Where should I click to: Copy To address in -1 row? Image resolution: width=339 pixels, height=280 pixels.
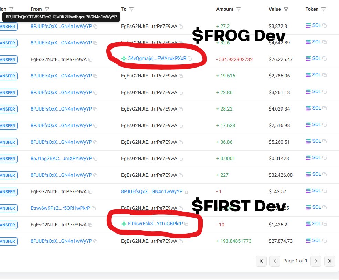pos(186,192)
